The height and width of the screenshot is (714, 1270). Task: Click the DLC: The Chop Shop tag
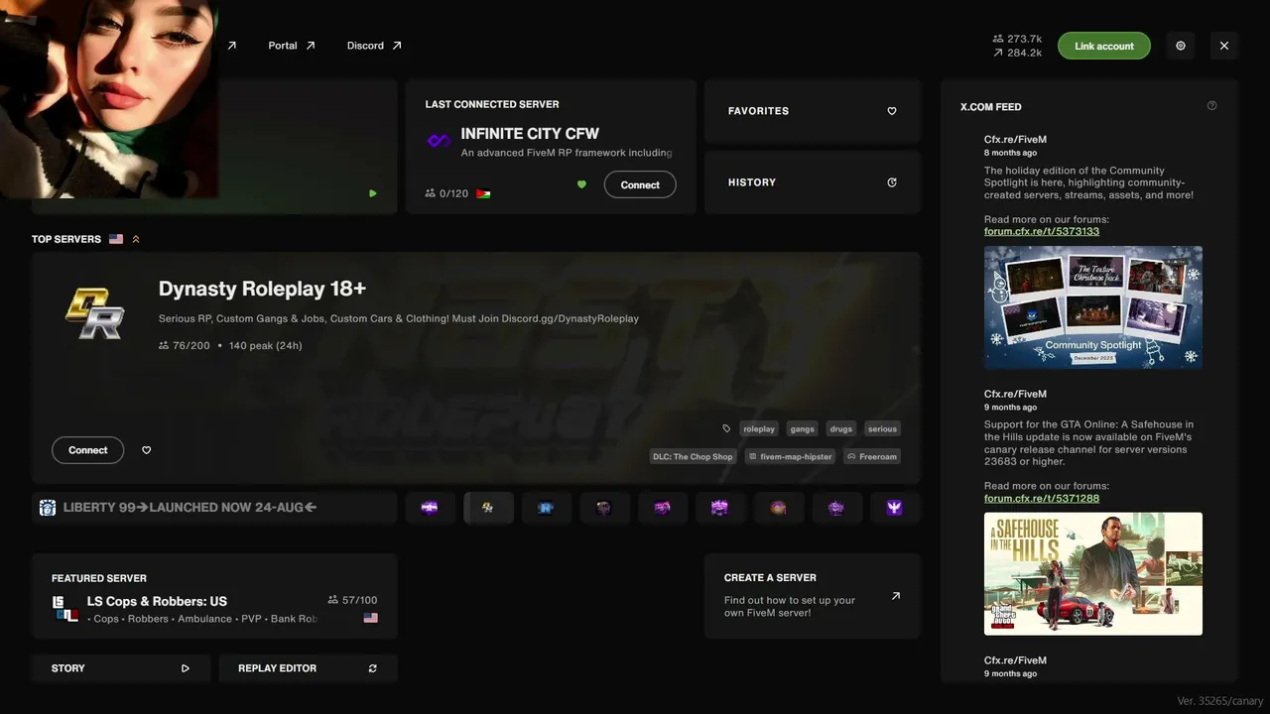(x=693, y=457)
